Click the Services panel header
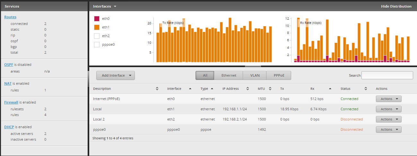This screenshot has width=417, height=156. pos(44,6)
